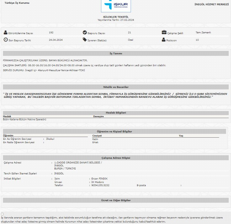Click the clock icon beside Son Başvuru Tarihi

click(6, 40)
